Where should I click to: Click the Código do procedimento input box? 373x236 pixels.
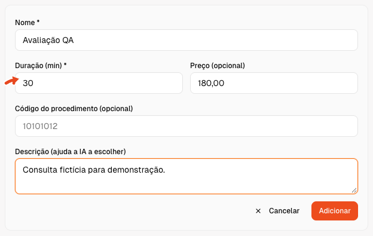point(186,126)
